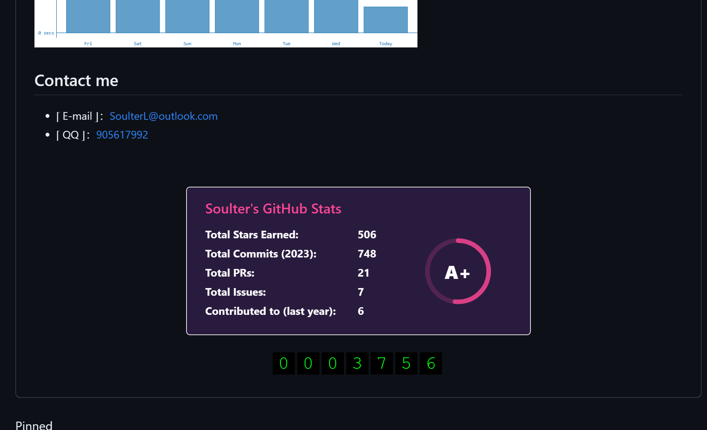The height and width of the screenshot is (430, 707).
Task: Click the QQ number 905617992 link
Action: pos(122,135)
